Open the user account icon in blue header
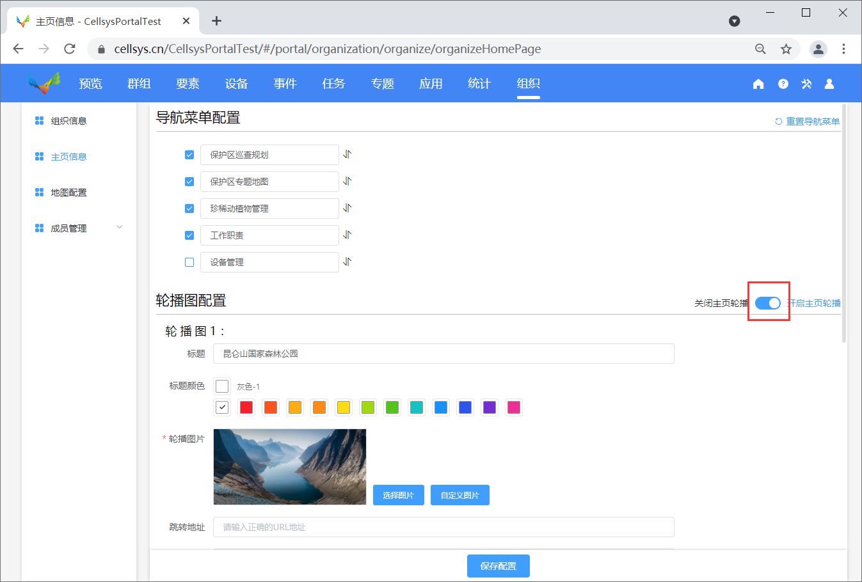862x582 pixels. point(829,84)
